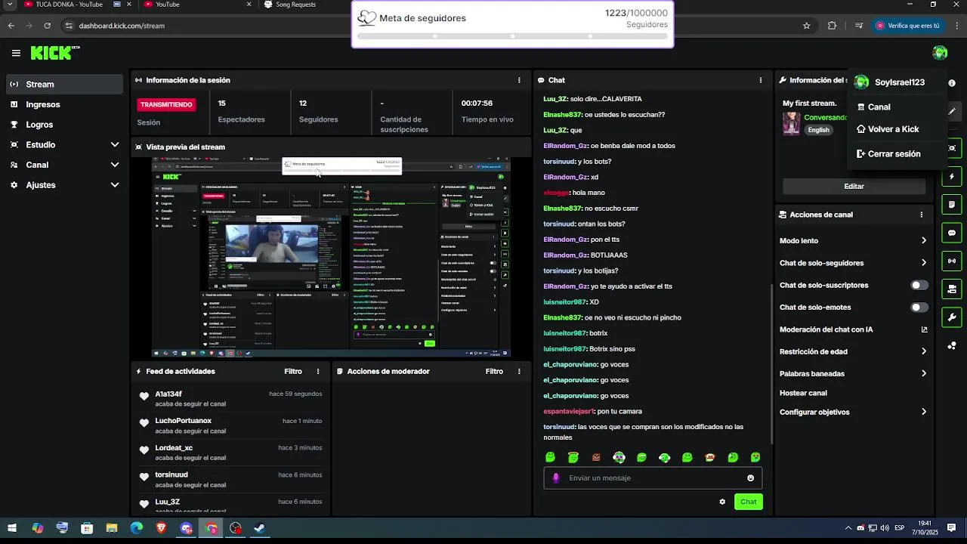Click the purple microphone icon in the message box
Image resolution: width=967 pixels, height=544 pixels.
coord(556,478)
